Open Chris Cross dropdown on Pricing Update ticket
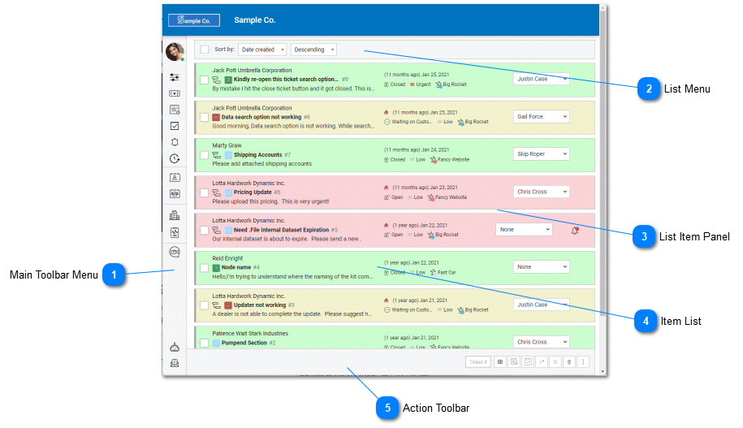The image size is (743, 428). (x=541, y=192)
